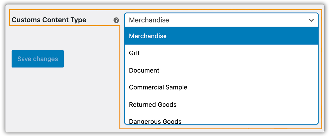Click the Customs Content Type label
331x136 pixels.
click(x=49, y=20)
